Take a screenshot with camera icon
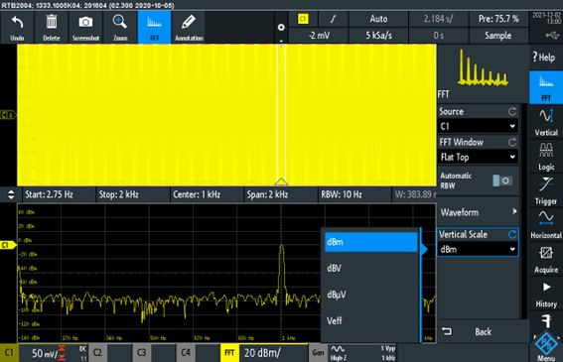 (x=85, y=27)
